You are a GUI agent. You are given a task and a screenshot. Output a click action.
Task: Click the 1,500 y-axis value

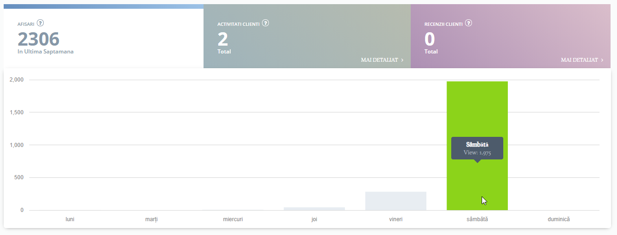16,112
